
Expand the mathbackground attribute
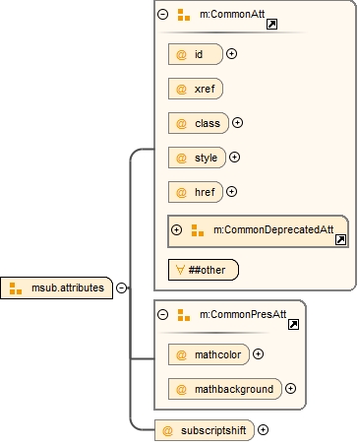(x=290, y=389)
